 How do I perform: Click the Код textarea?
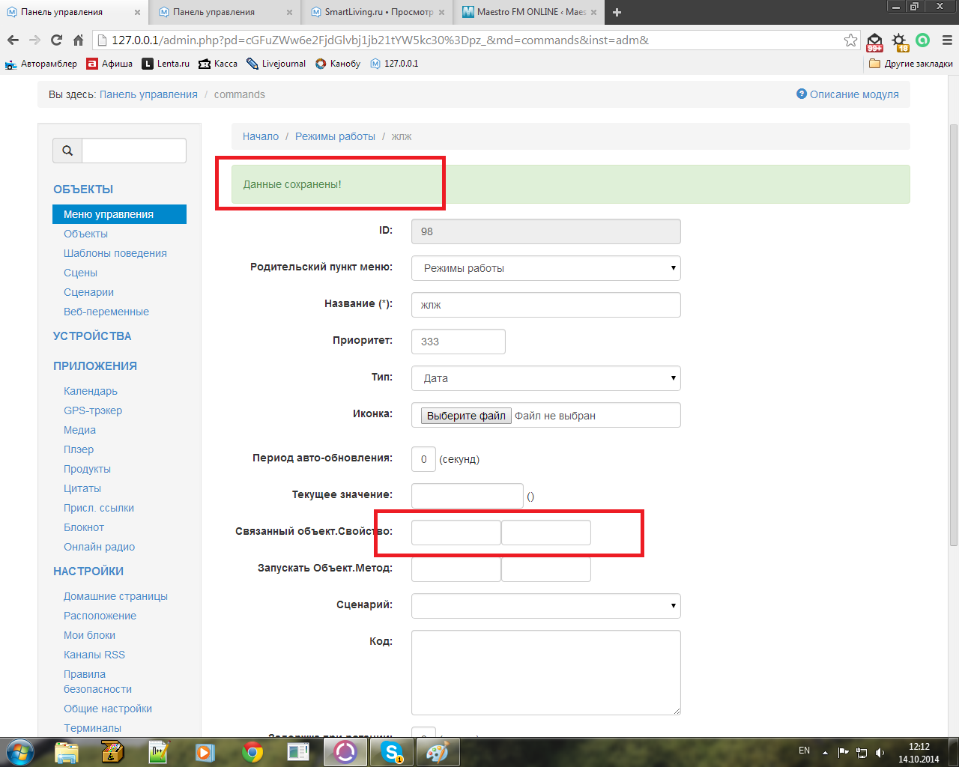(546, 673)
